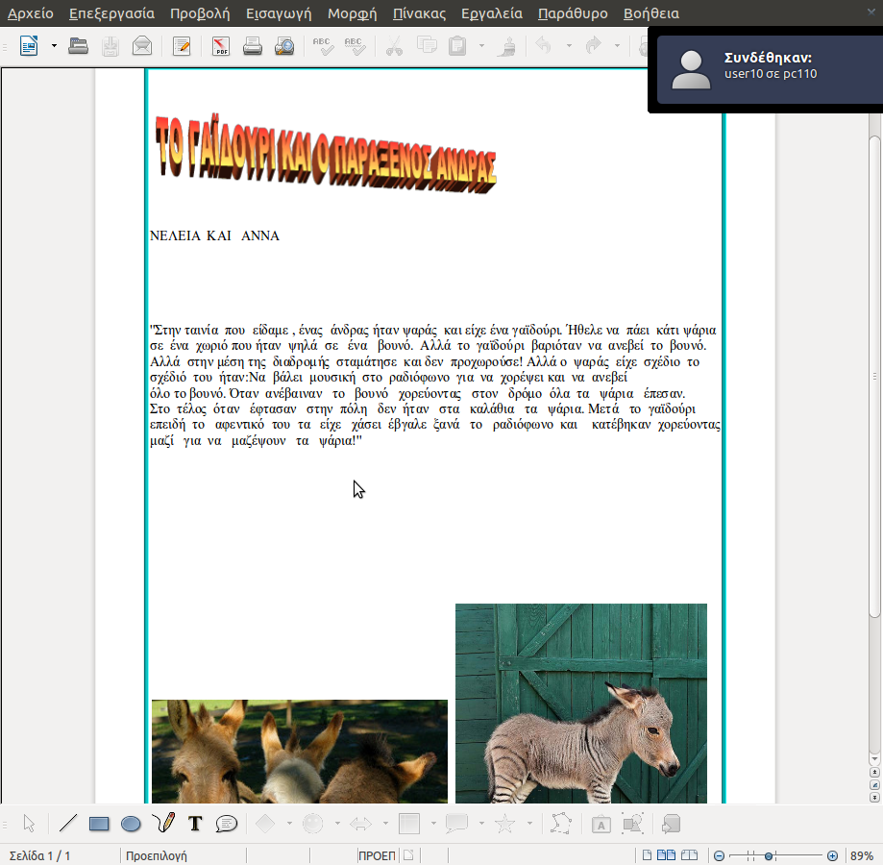Image resolution: width=883 pixels, height=865 pixels.
Task: Choose the Select arrow drawing tool
Action: click(29, 824)
